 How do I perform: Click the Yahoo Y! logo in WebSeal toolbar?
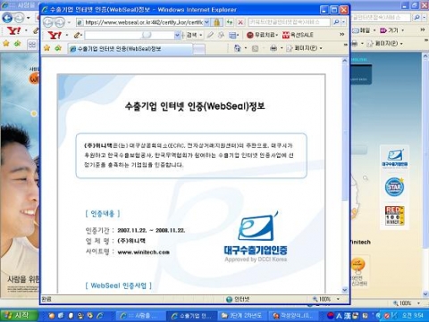coord(55,35)
